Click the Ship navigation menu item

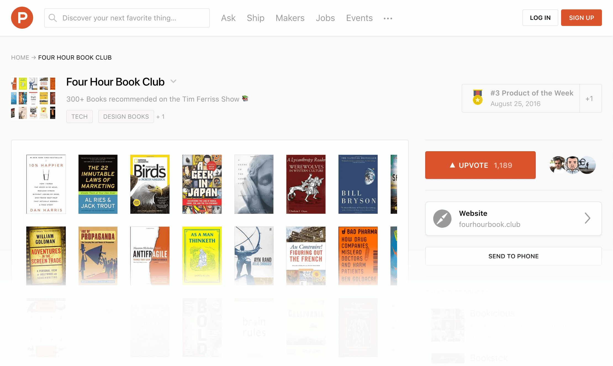(255, 18)
